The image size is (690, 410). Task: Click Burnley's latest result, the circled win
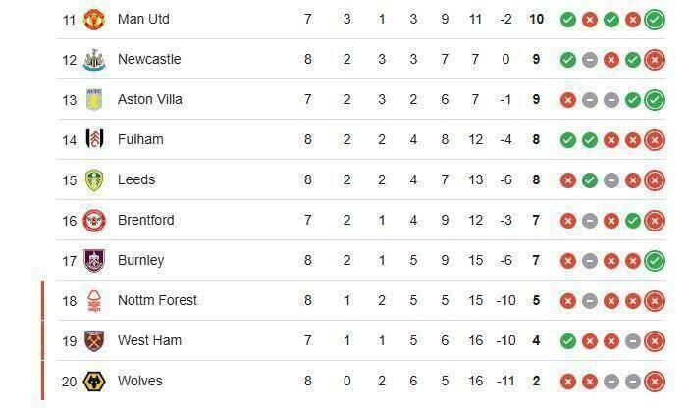coord(655,260)
